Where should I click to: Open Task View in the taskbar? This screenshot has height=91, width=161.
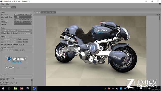(x=9, y=88)
